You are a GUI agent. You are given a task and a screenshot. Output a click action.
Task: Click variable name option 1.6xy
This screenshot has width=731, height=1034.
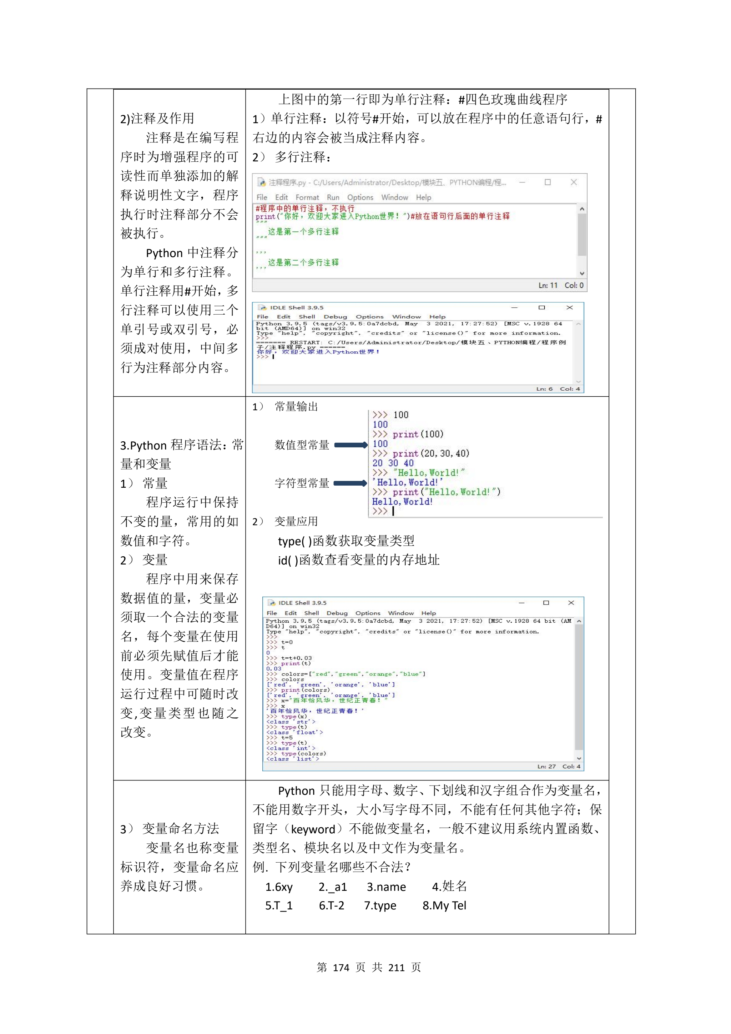point(279,887)
